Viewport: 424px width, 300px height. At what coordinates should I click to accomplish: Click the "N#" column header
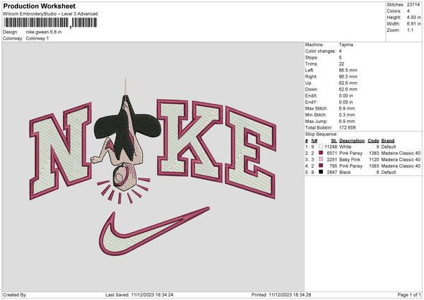tap(314, 141)
